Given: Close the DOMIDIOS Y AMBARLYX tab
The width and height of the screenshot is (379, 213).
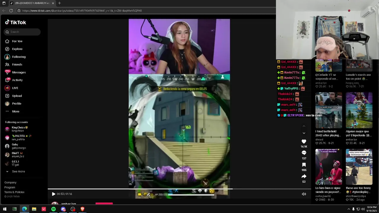Looking at the screenshot, I should click(x=53, y=3).
